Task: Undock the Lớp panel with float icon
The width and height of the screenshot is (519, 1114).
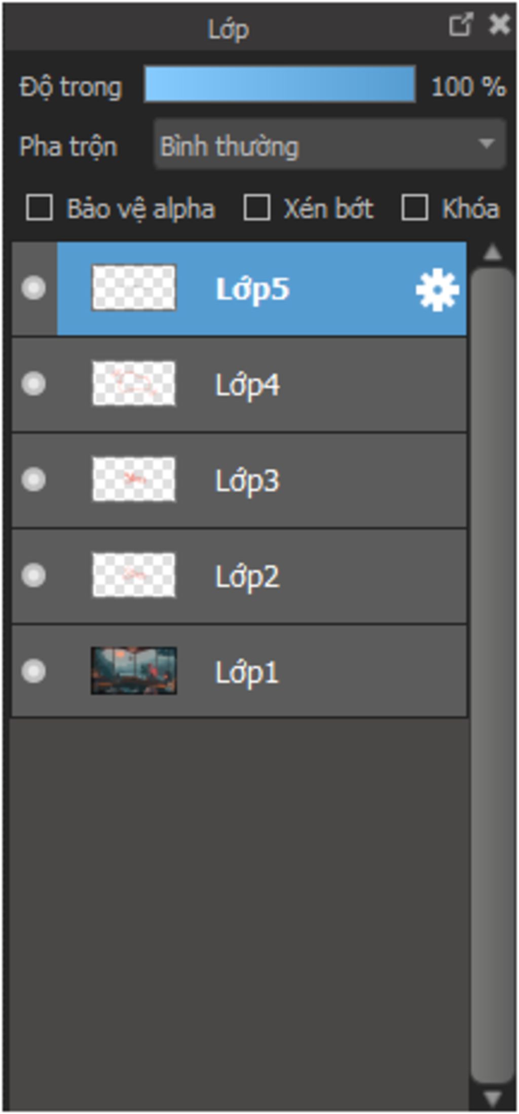Action: click(460, 25)
